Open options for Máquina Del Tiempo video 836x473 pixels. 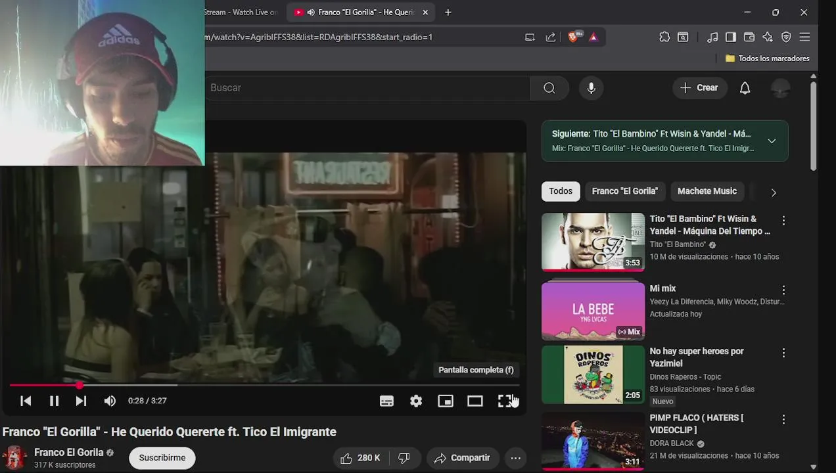coord(783,221)
